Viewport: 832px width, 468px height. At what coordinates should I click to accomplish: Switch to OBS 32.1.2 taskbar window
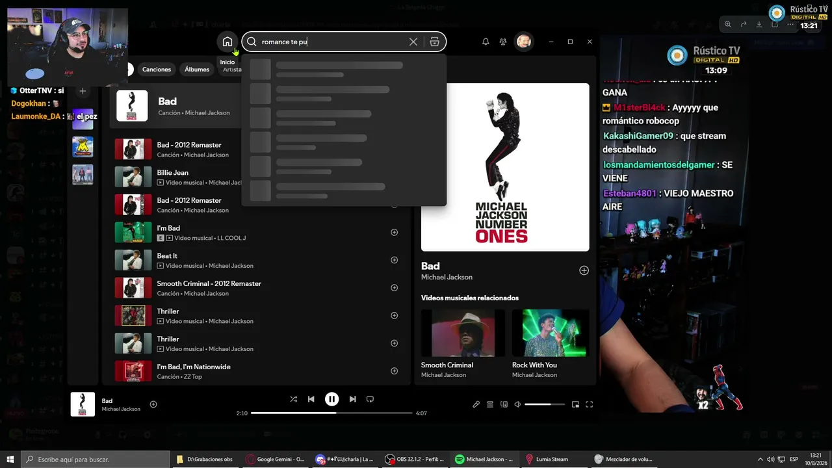coord(415,460)
